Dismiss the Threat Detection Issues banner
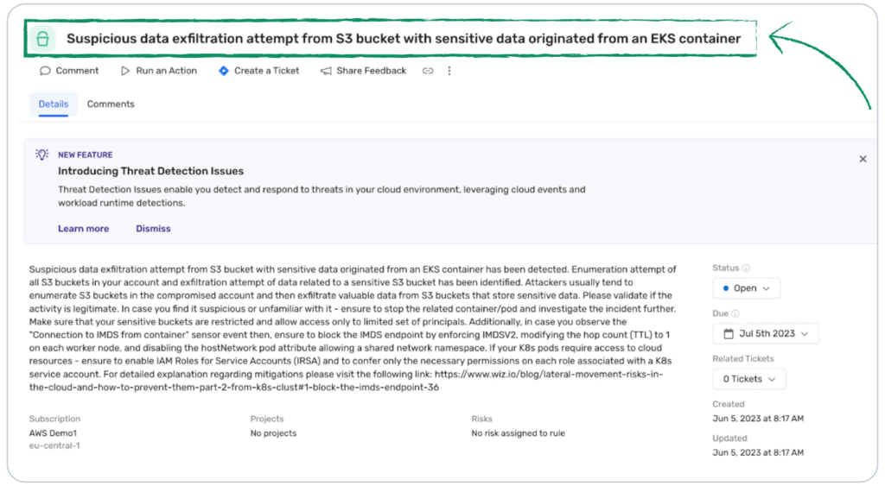 coord(153,229)
